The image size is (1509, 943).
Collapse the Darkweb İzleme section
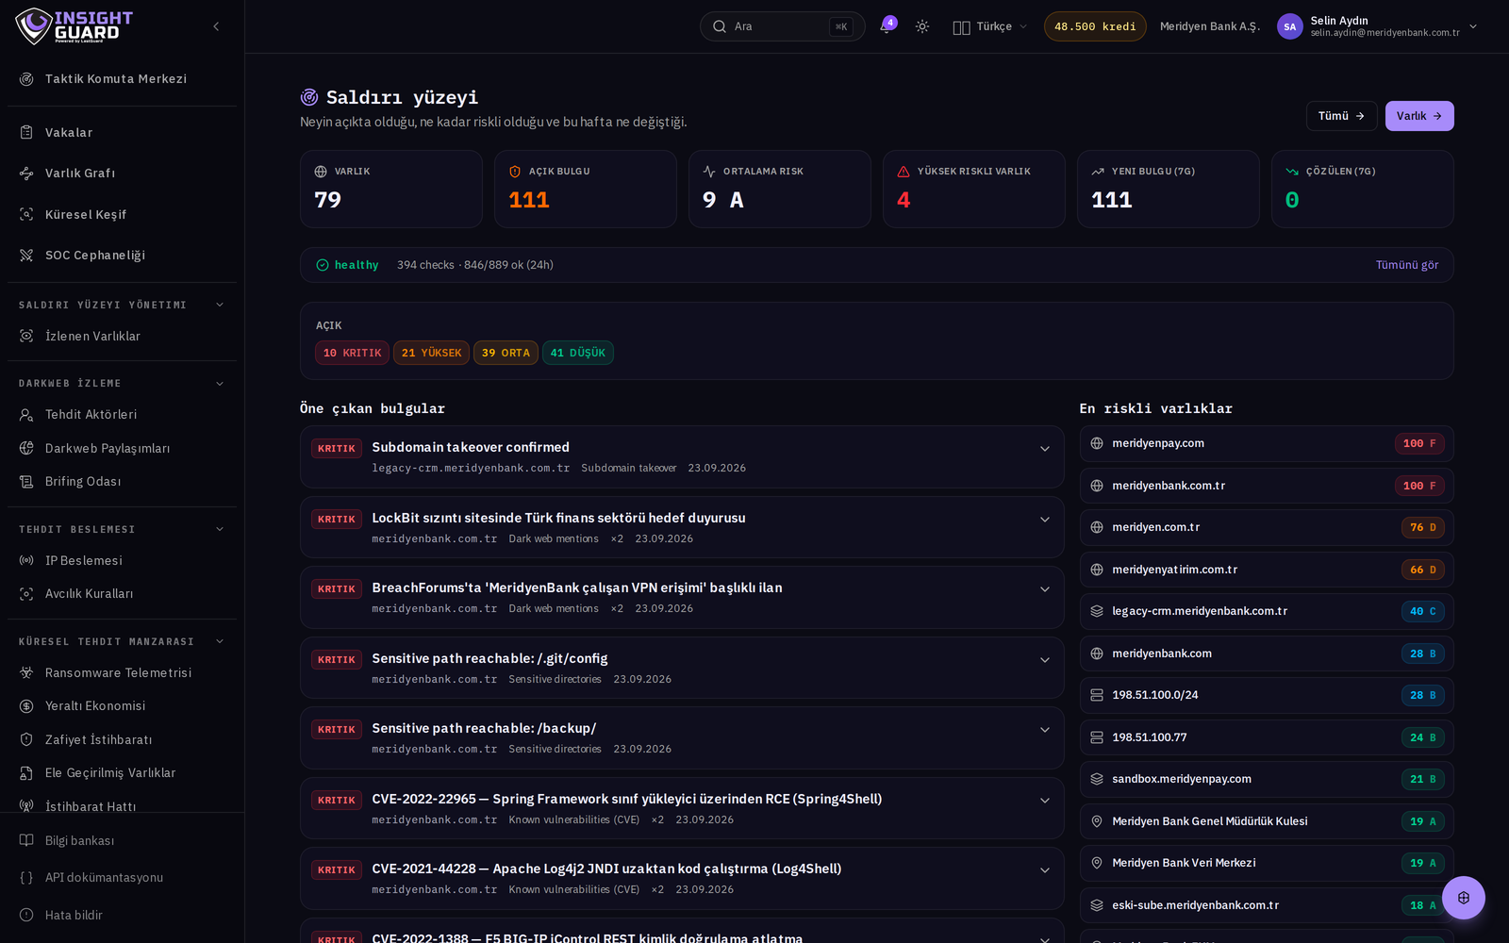pyautogui.click(x=220, y=384)
